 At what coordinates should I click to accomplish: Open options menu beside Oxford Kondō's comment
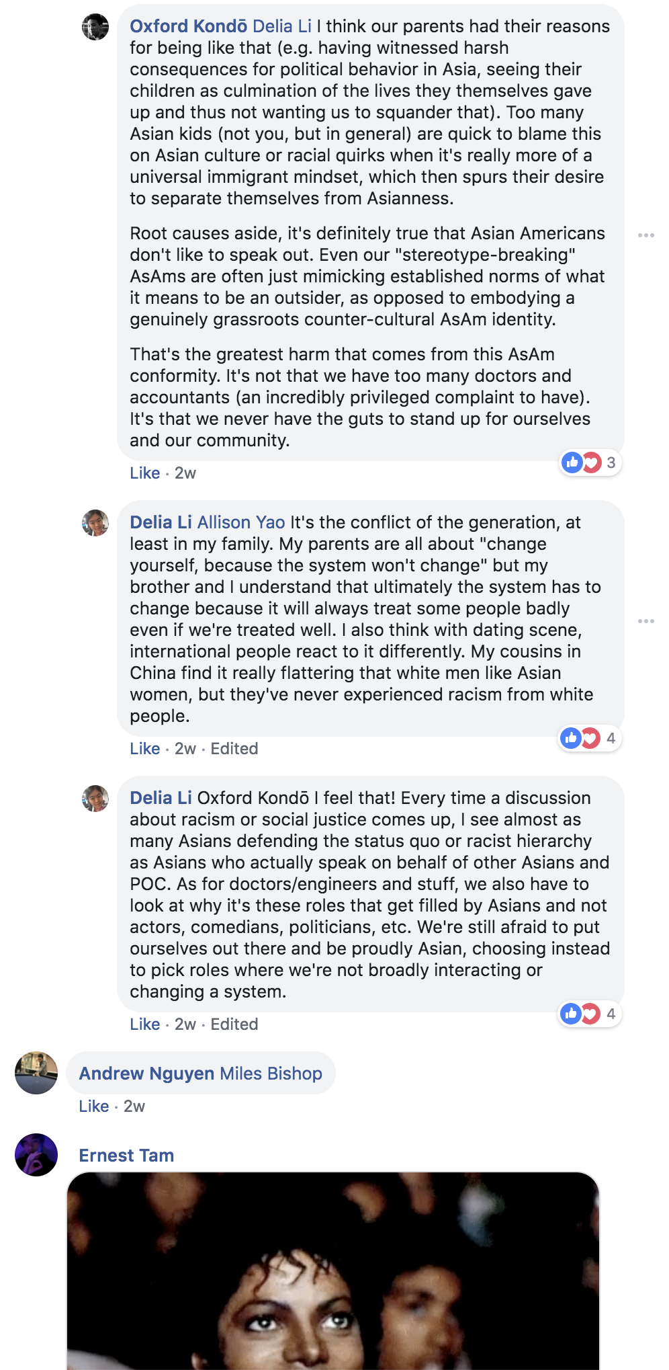(646, 235)
